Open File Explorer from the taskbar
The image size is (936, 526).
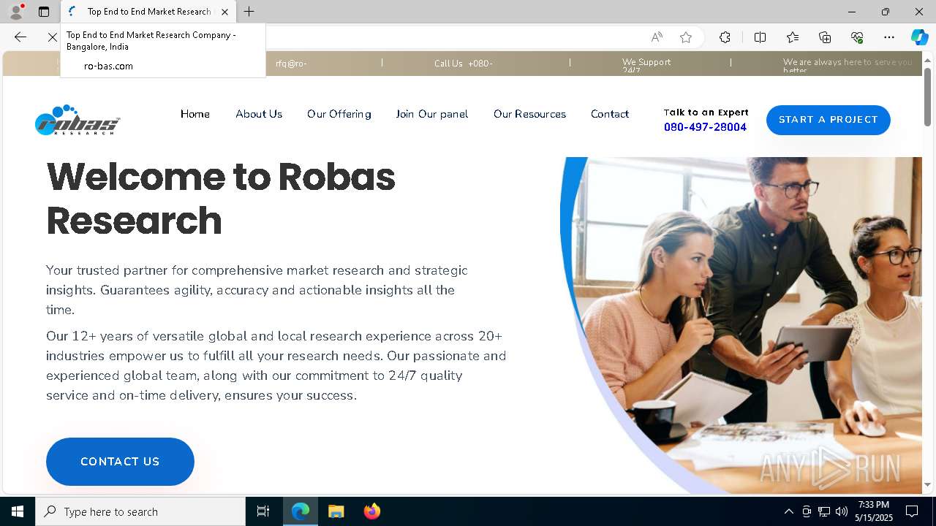[x=336, y=511]
